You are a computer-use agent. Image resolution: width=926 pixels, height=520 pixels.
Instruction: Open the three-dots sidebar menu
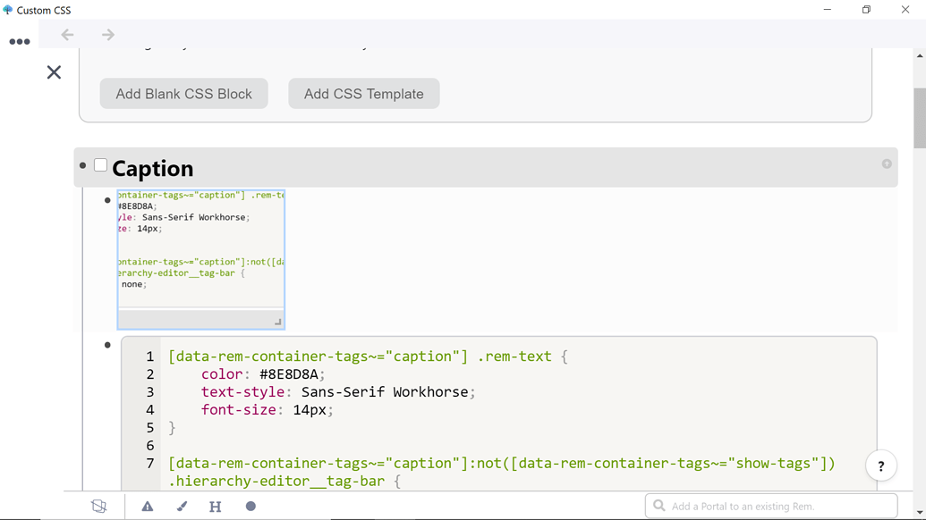tap(20, 41)
